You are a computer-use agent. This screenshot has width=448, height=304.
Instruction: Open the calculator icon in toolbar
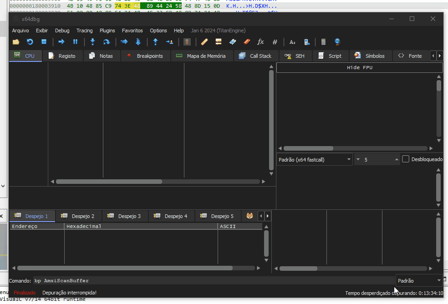(x=323, y=42)
